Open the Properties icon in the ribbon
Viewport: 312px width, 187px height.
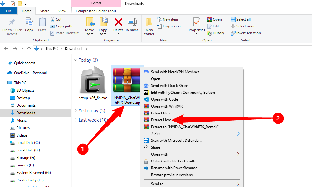(x=197, y=22)
